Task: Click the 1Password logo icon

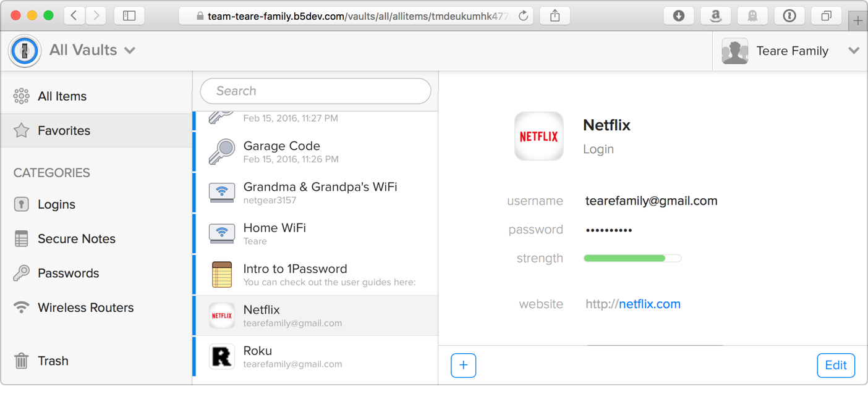Action: click(x=25, y=51)
